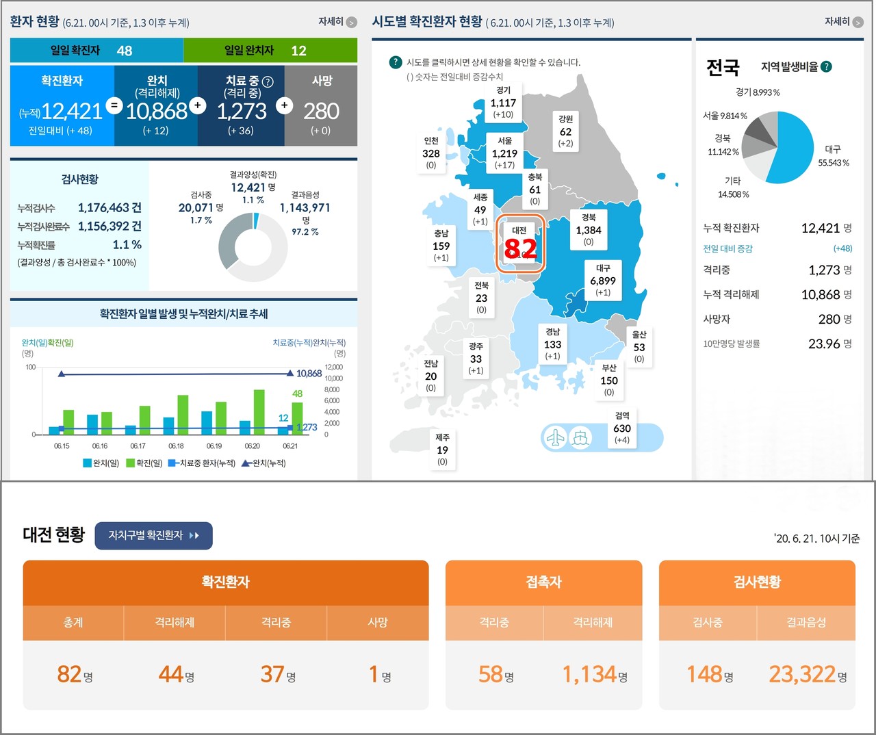Viewport: 876px width, 735px height.
Task: Click the 06.21 green bar labeled 48
Action: (x=297, y=418)
